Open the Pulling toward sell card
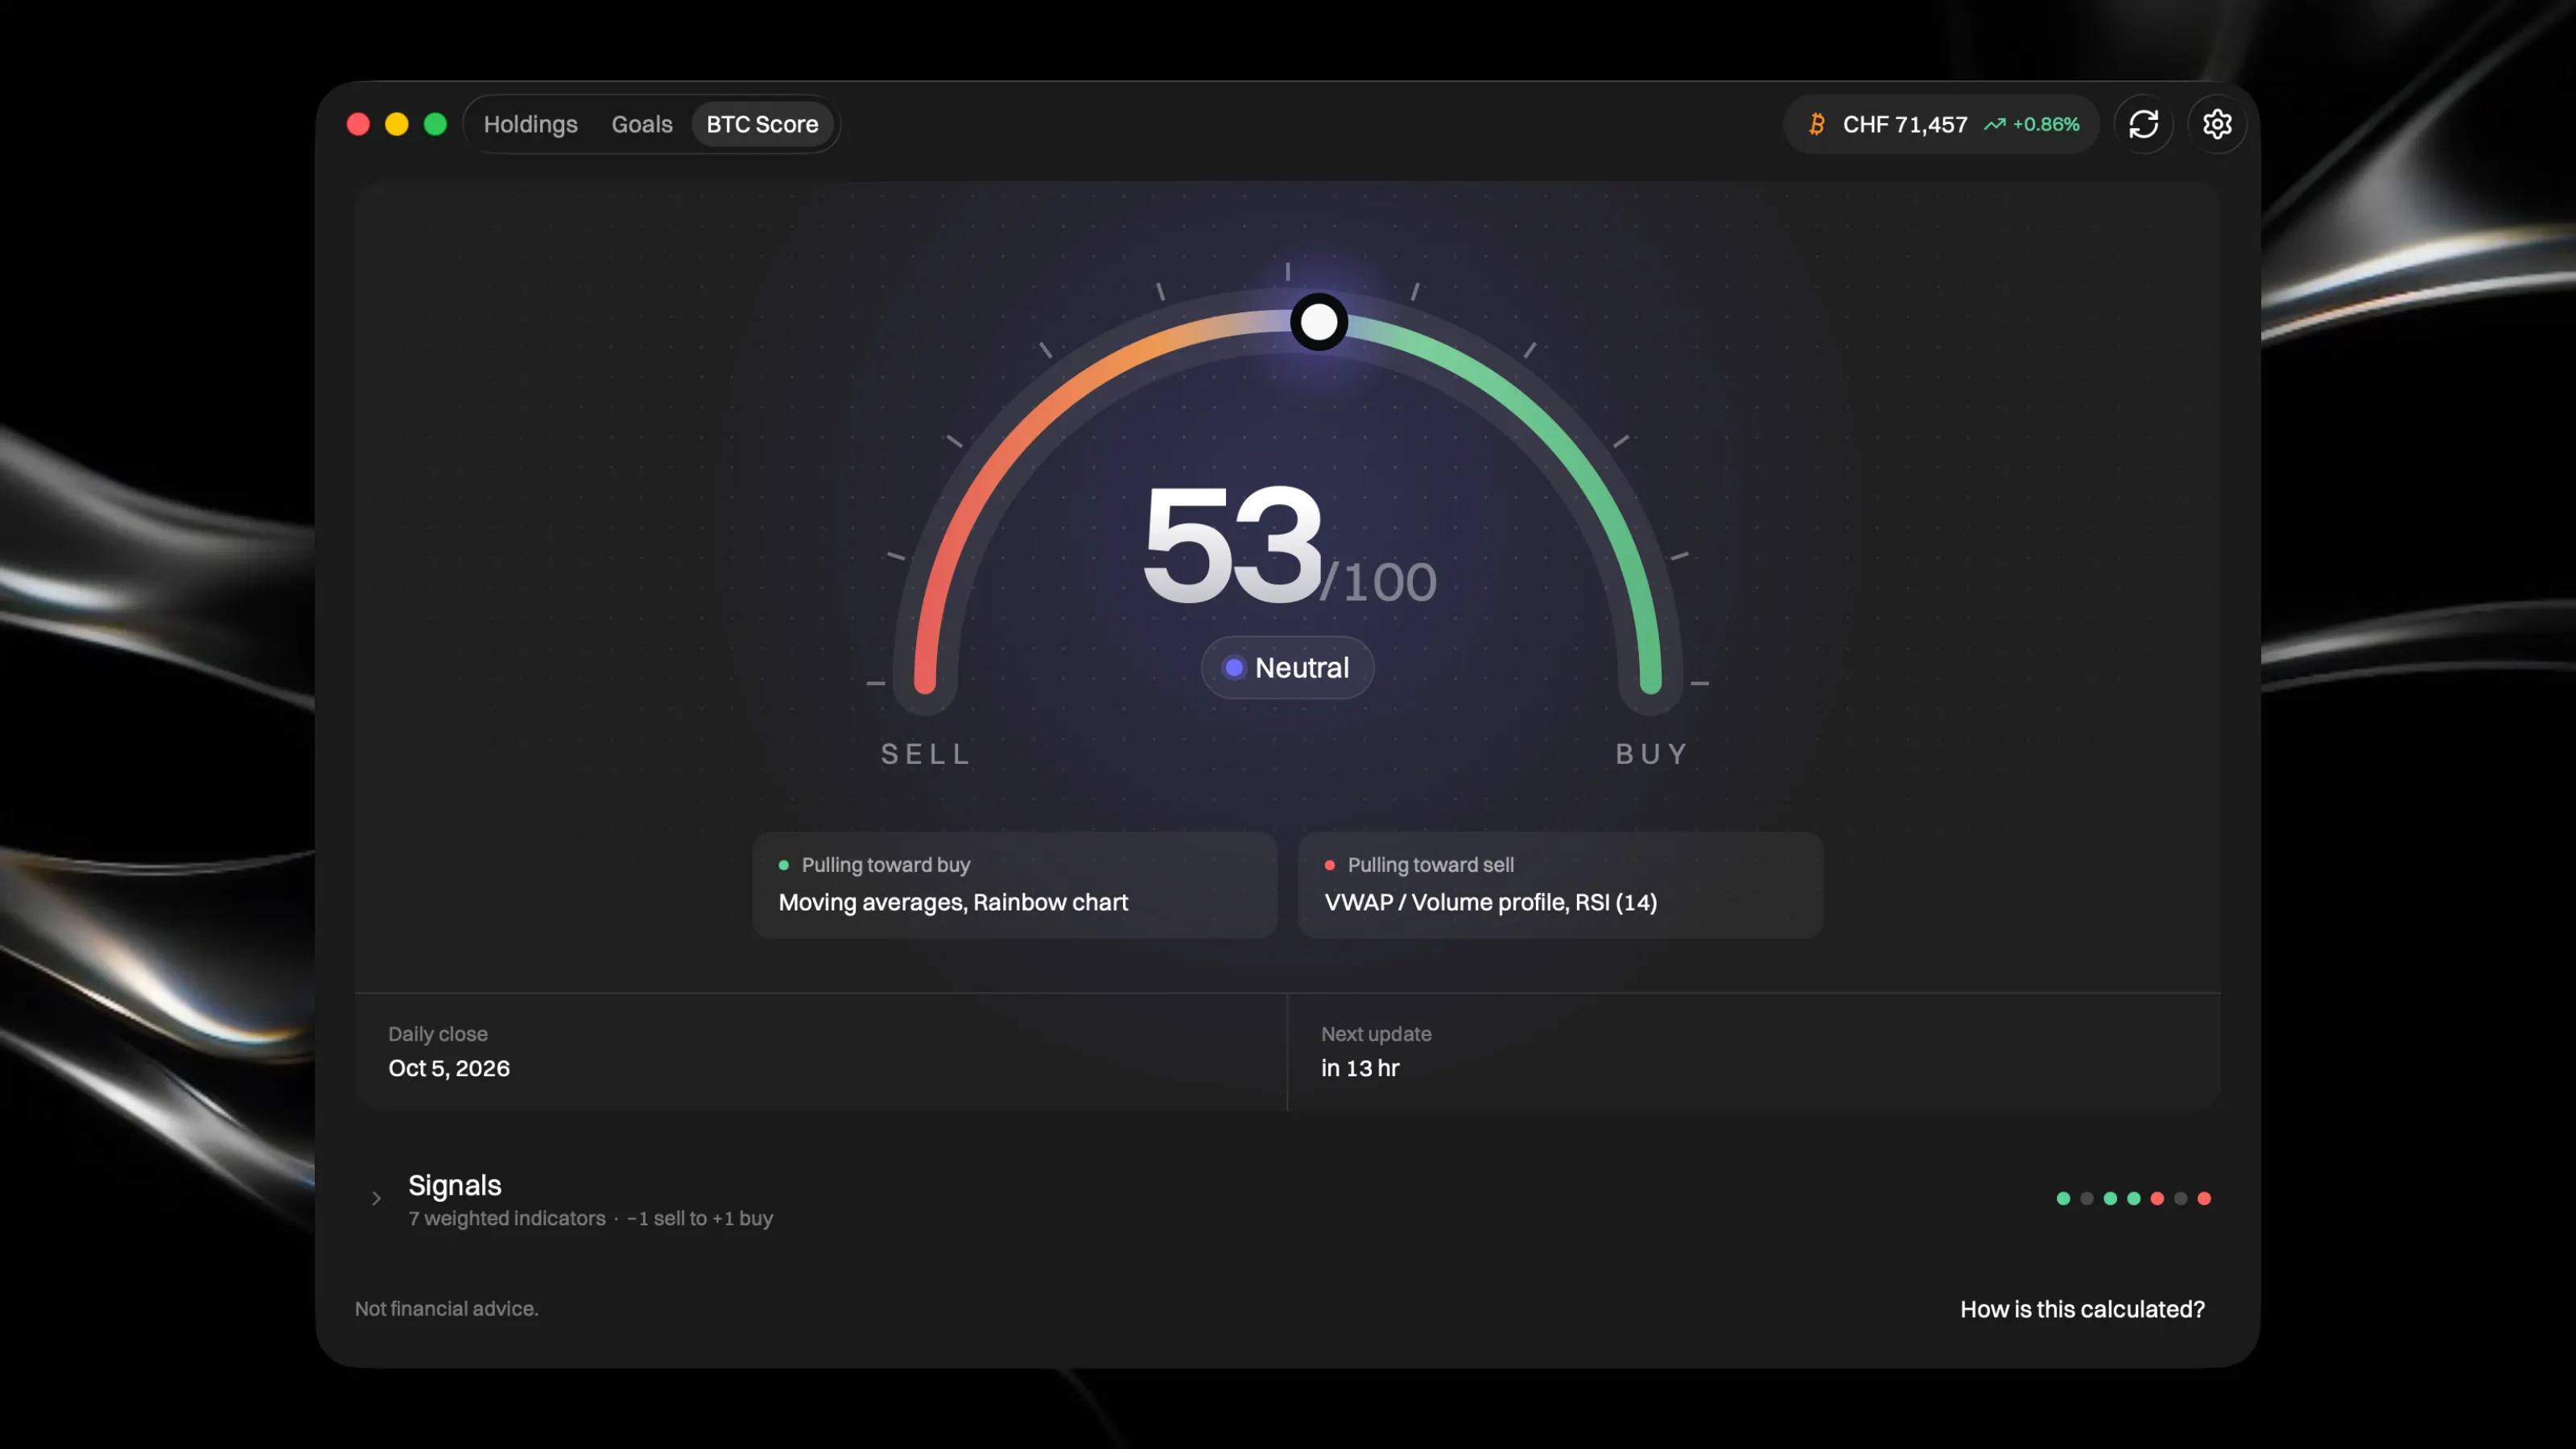Image resolution: width=2576 pixels, height=1449 pixels. click(1560, 884)
